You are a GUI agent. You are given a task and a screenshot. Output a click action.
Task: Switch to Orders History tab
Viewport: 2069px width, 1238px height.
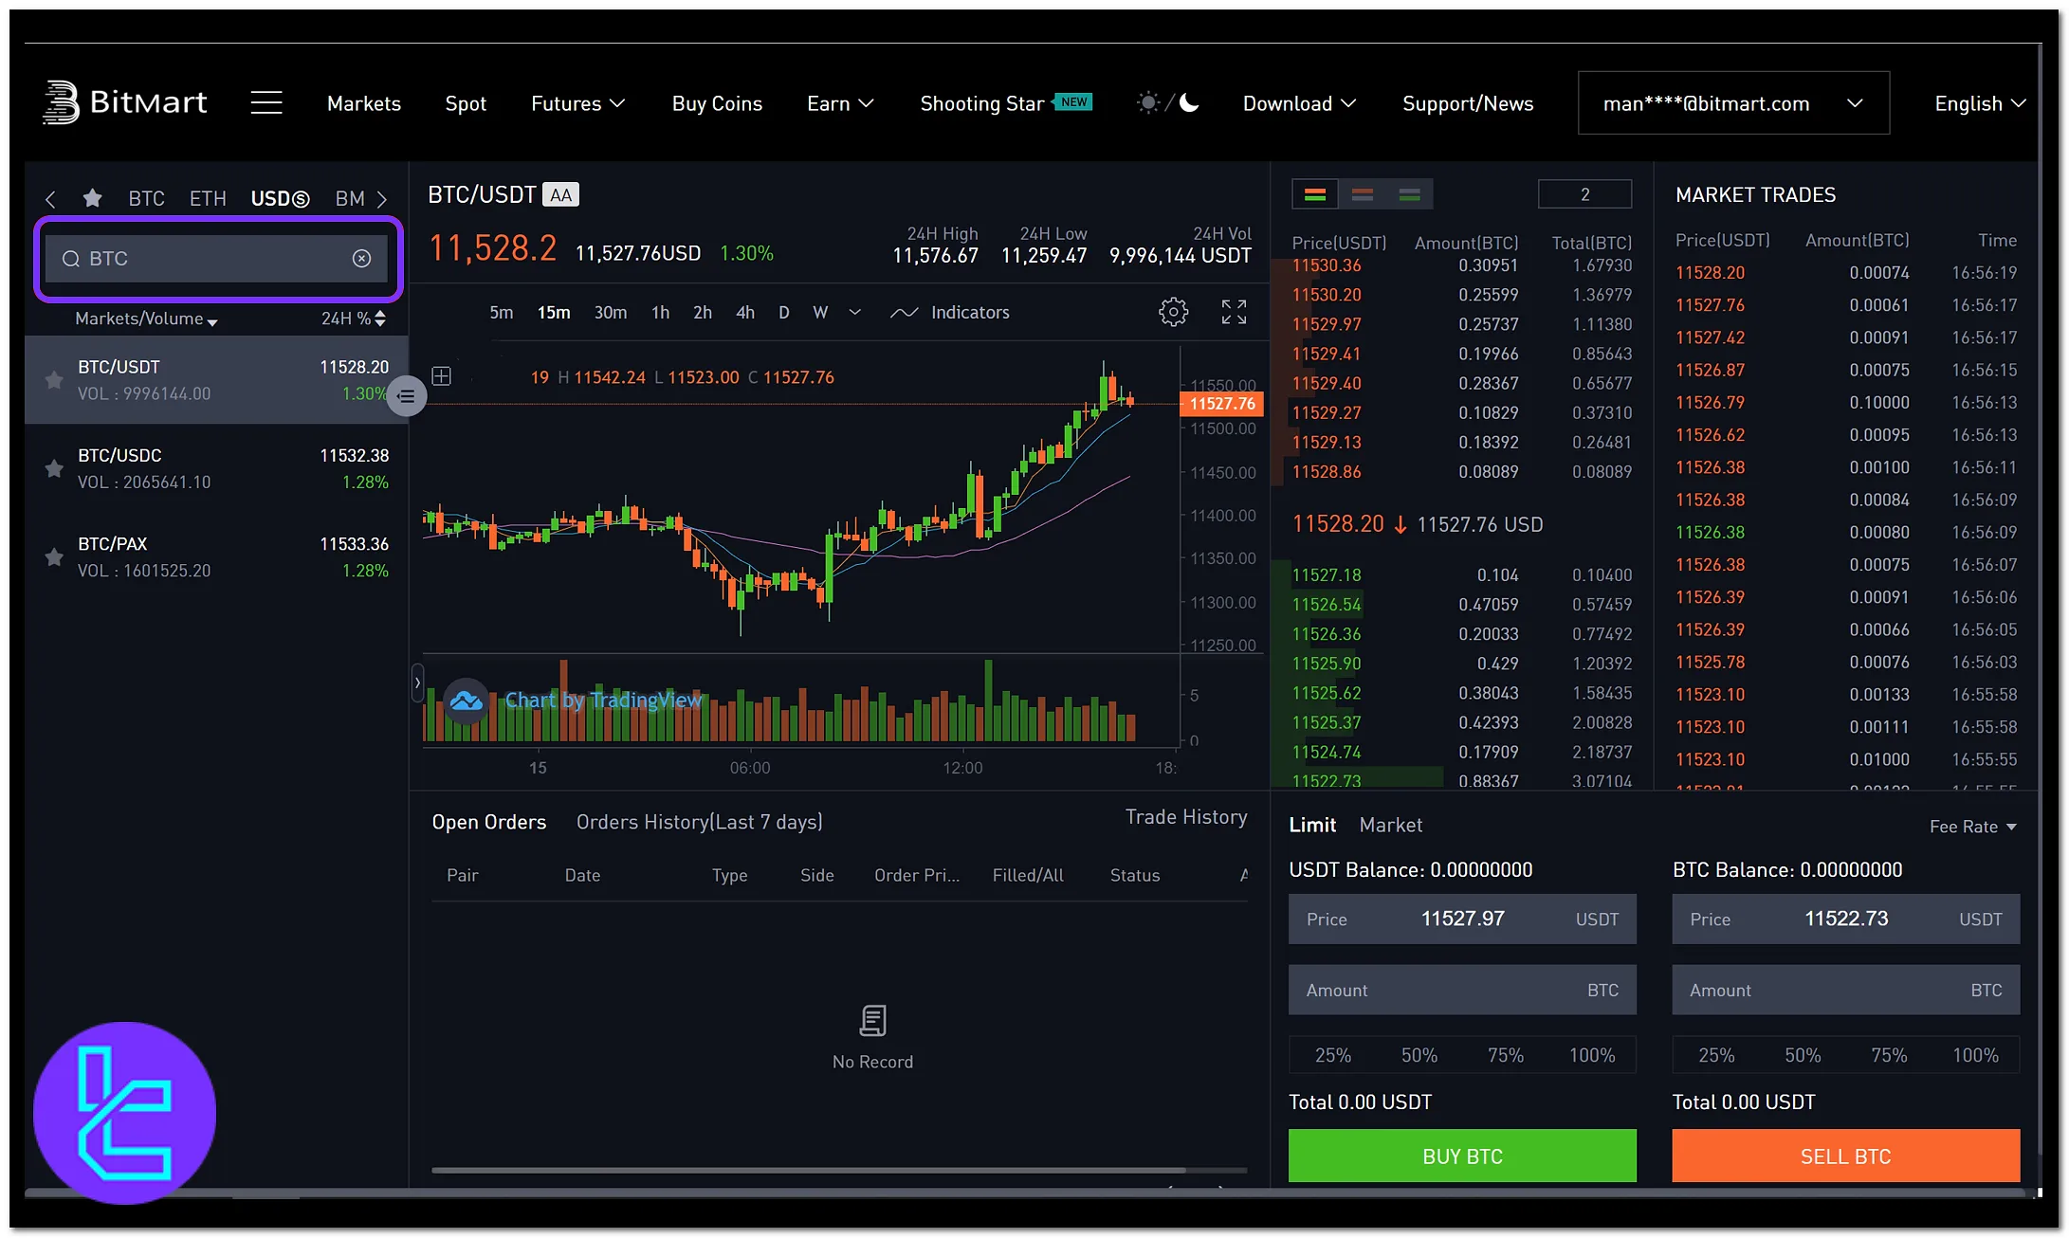click(x=699, y=822)
